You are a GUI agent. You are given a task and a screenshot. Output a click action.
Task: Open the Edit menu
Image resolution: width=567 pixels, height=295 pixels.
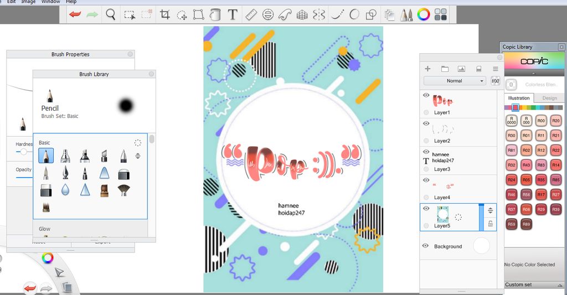[12, 2]
